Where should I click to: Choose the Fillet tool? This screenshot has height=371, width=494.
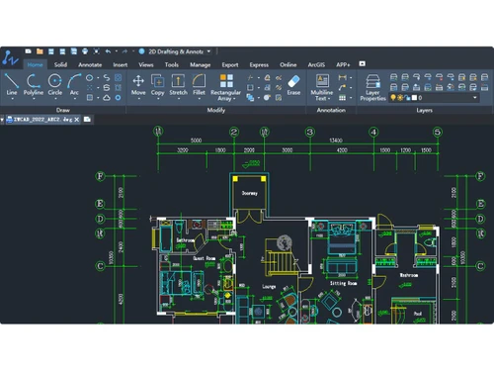point(199,84)
